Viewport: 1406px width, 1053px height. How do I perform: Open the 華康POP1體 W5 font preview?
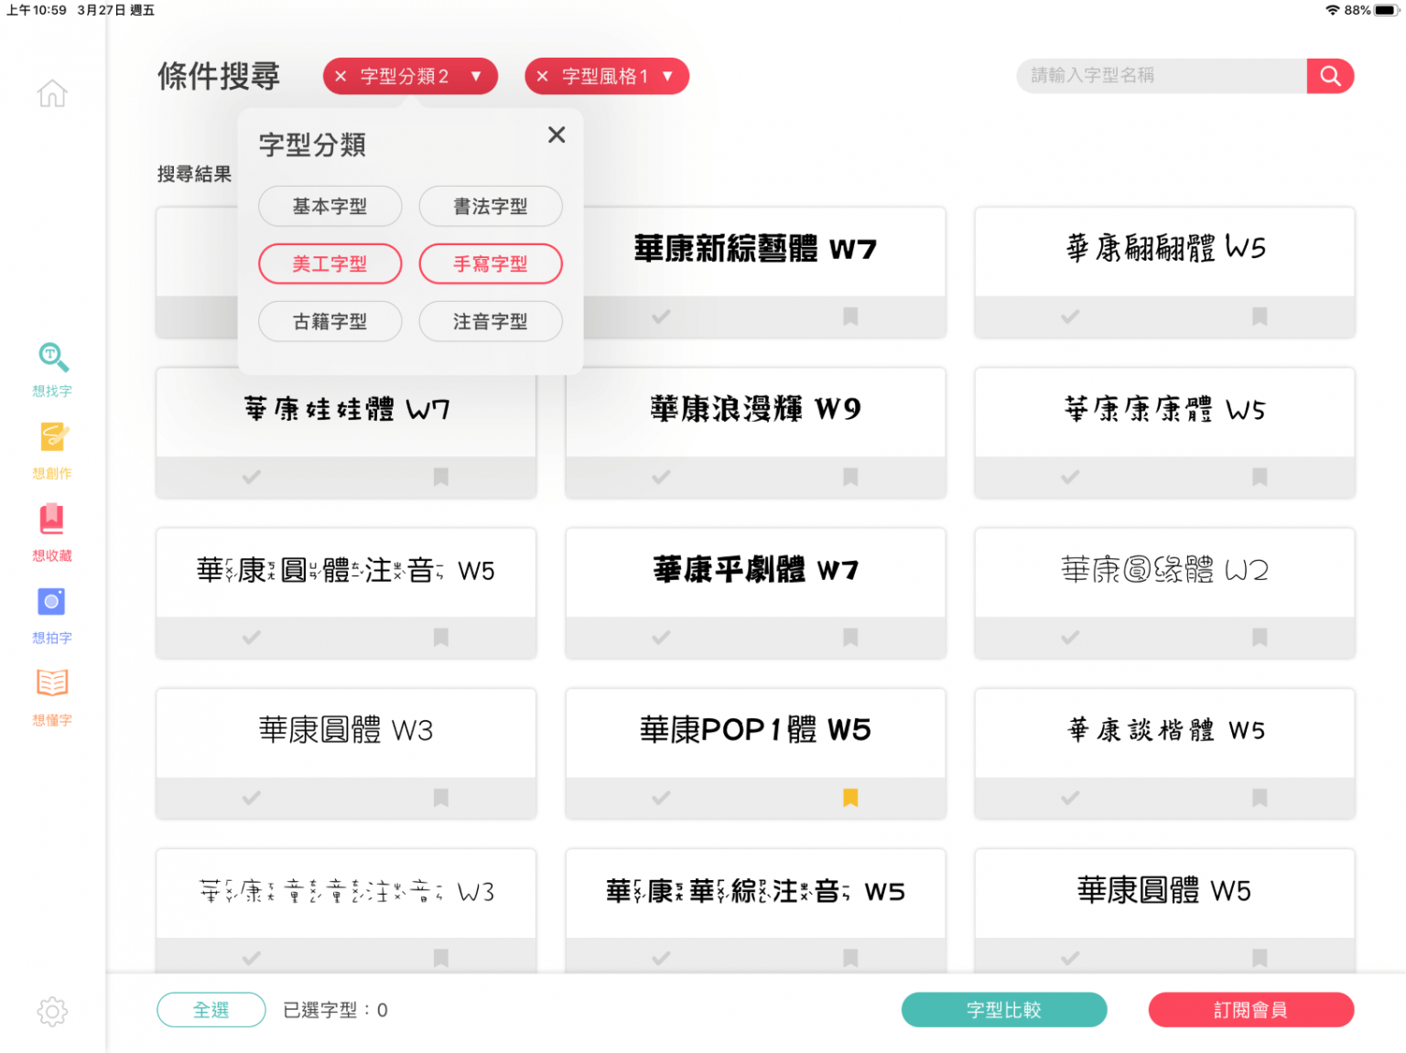click(x=755, y=734)
